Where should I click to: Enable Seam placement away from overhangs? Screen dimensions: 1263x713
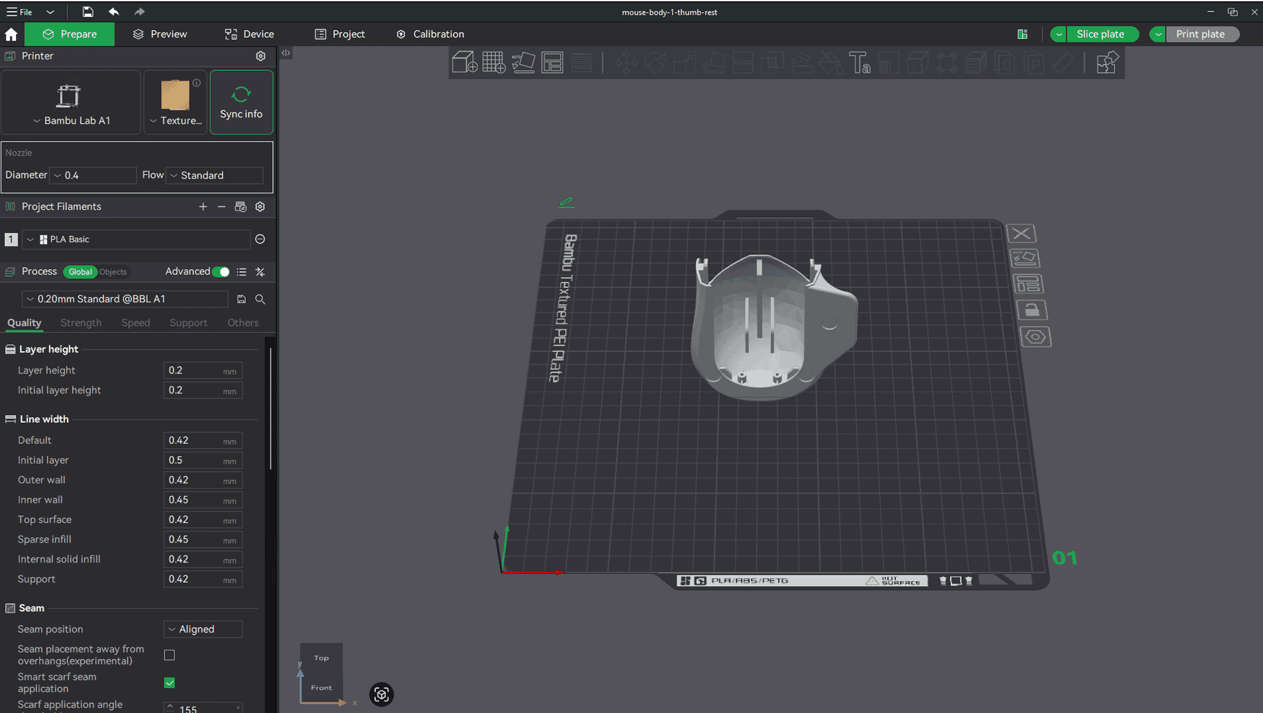pyautogui.click(x=169, y=654)
